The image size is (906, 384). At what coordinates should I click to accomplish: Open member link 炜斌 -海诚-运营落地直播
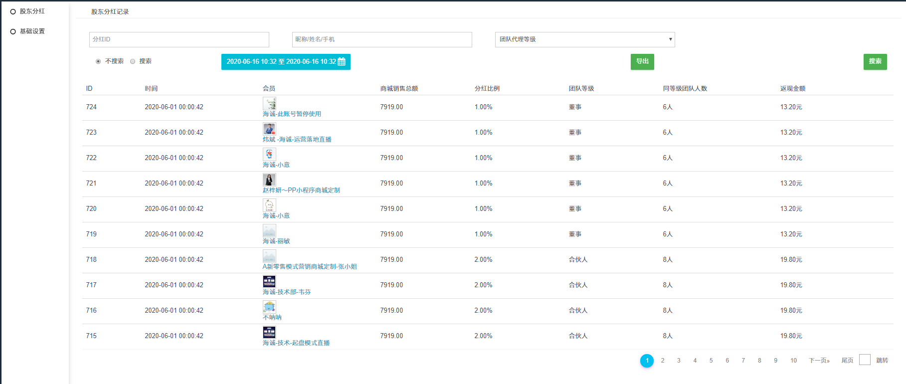297,140
